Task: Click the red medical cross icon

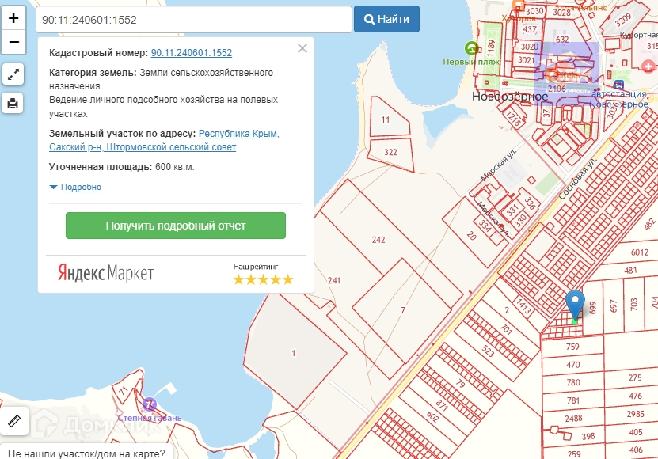Action: [648, 65]
